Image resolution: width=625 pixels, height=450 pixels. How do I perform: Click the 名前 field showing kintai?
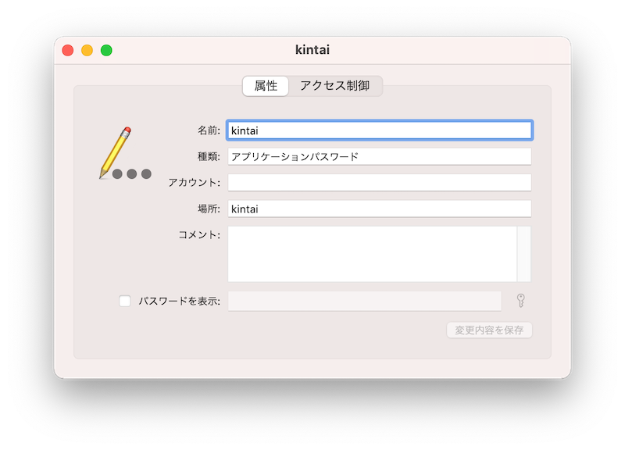pyautogui.click(x=379, y=130)
